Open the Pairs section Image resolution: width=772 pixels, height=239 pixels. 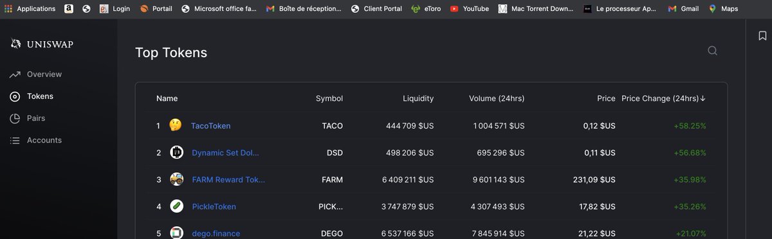pyautogui.click(x=36, y=118)
